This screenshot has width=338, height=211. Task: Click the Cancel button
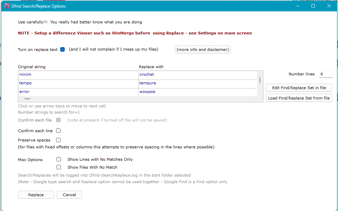69,194
